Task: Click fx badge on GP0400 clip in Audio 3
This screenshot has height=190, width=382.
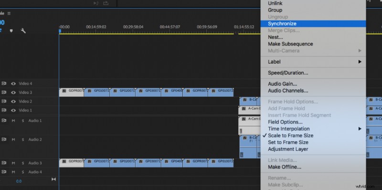Action: tap(166, 161)
